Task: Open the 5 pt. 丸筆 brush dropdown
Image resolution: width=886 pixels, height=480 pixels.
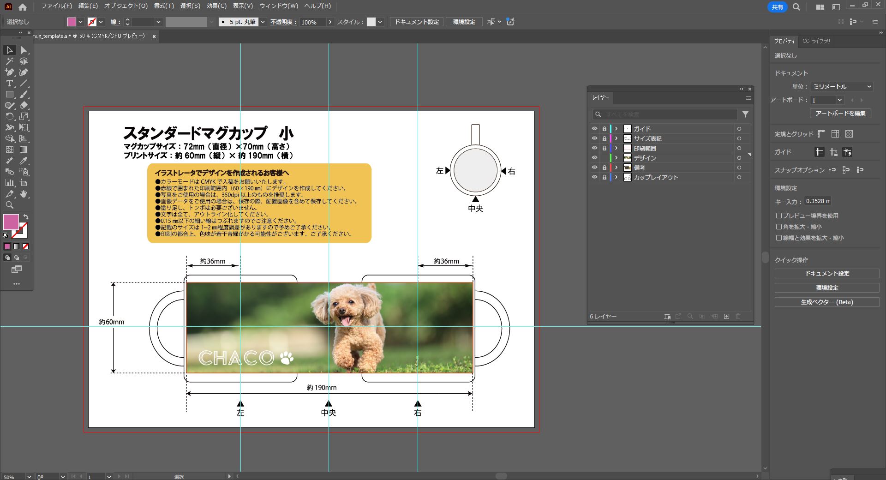Action: (x=263, y=22)
